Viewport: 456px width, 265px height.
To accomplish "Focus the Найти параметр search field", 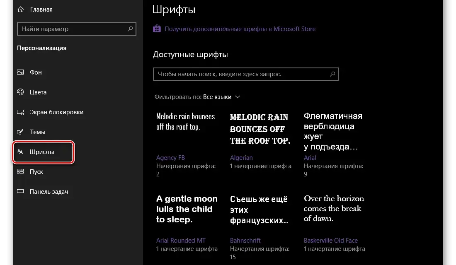I will pyautogui.click(x=77, y=29).
